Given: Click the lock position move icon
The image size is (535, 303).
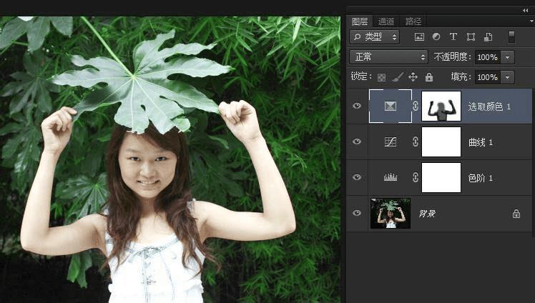Looking at the screenshot, I should click(x=413, y=77).
